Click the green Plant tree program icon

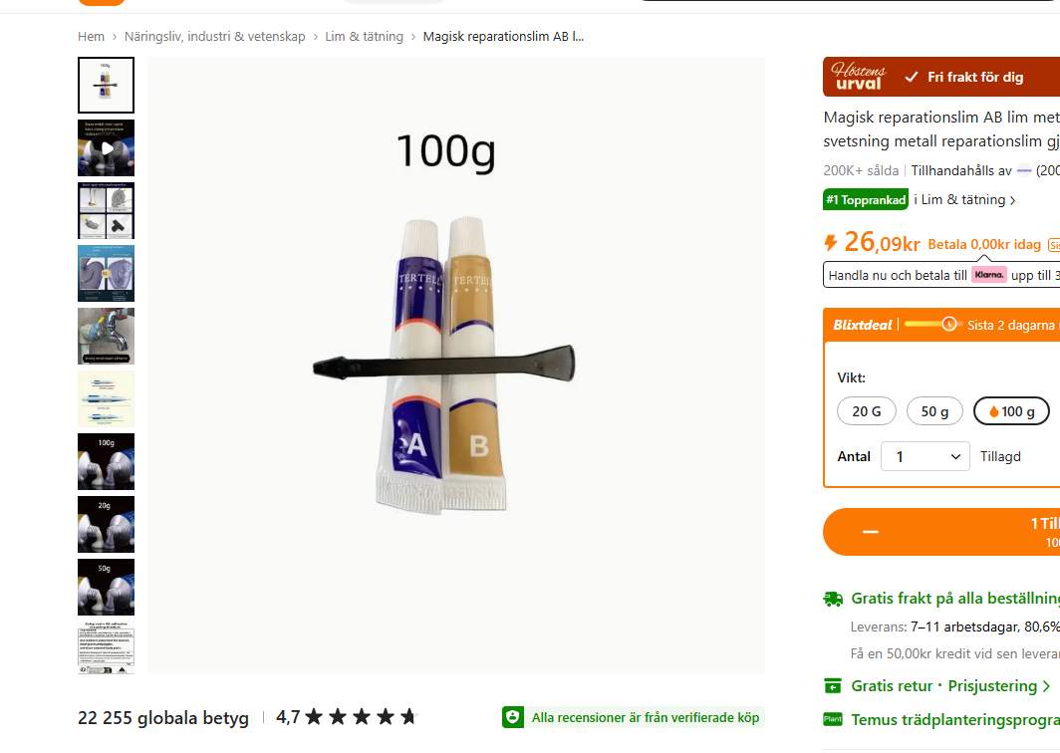832,719
